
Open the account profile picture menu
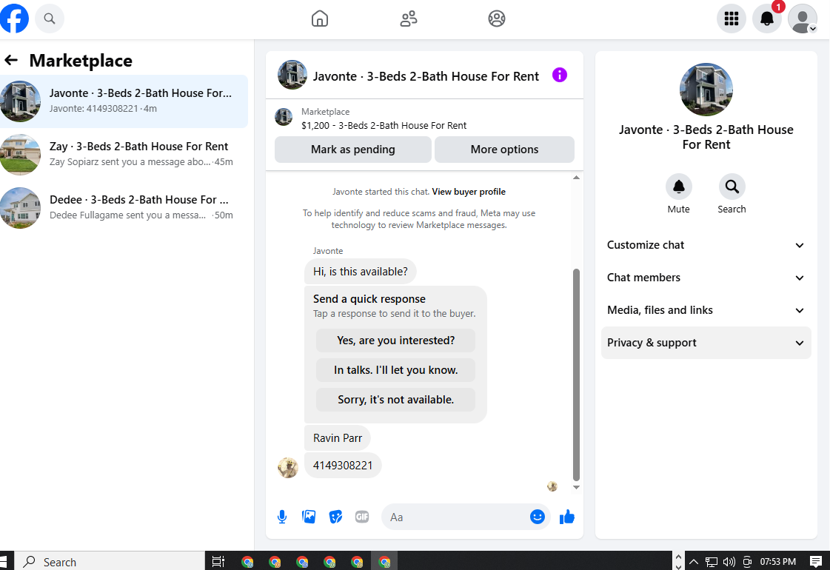pyautogui.click(x=803, y=19)
